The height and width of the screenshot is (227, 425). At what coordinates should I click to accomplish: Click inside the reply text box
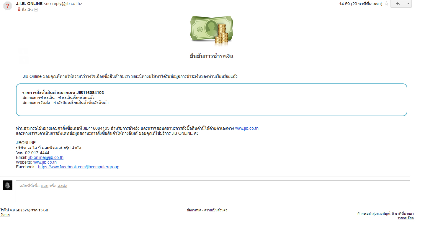pos(212,194)
